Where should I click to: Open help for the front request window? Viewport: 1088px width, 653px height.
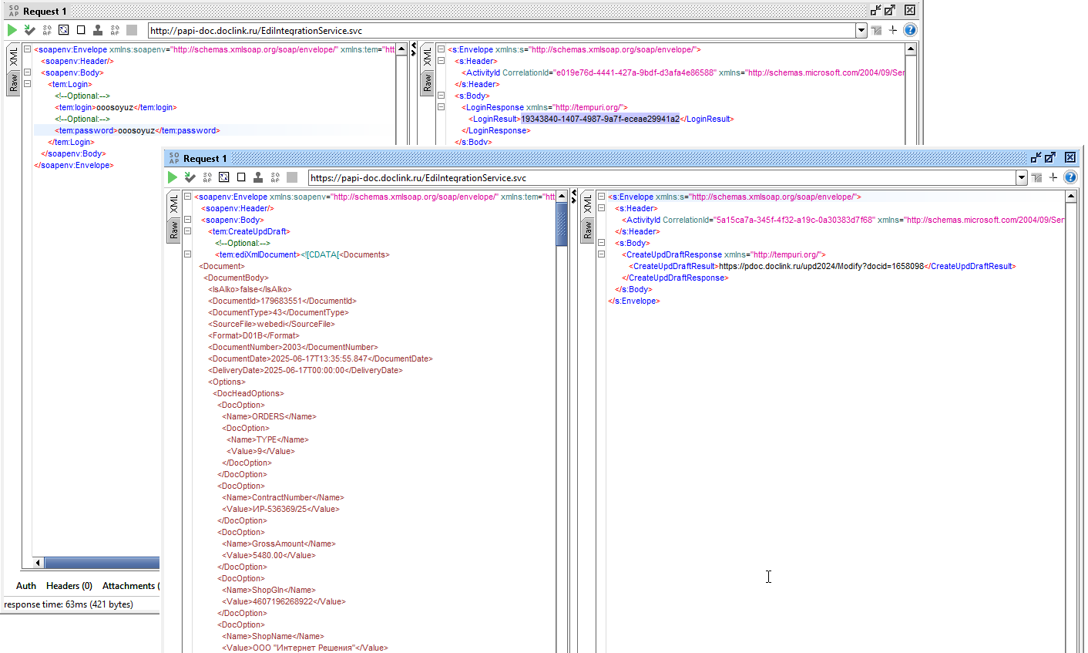pyautogui.click(x=1070, y=177)
